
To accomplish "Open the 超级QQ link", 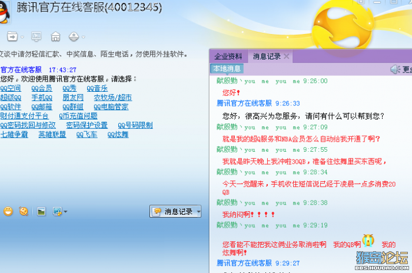I will (x=11, y=98).
